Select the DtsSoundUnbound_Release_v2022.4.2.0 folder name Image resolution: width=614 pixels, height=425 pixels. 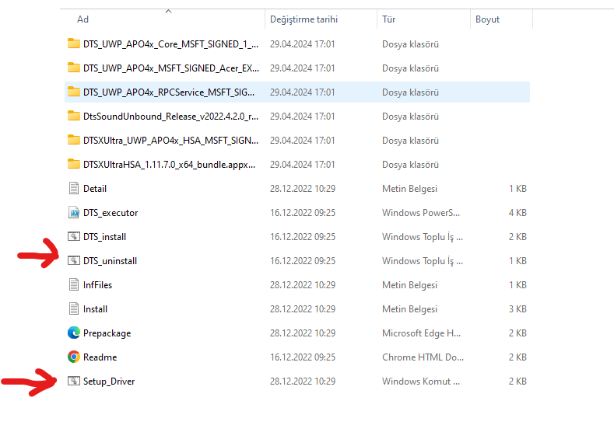170,116
